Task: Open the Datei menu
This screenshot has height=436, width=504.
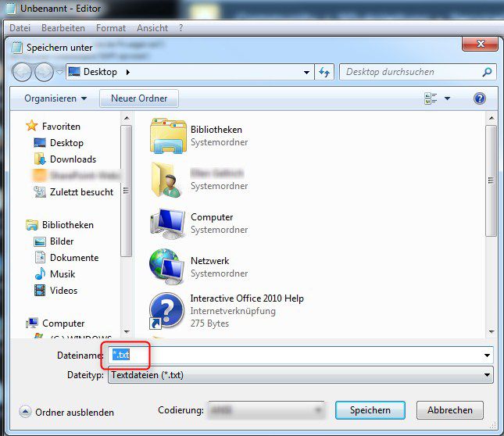Action: click(20, 27)
